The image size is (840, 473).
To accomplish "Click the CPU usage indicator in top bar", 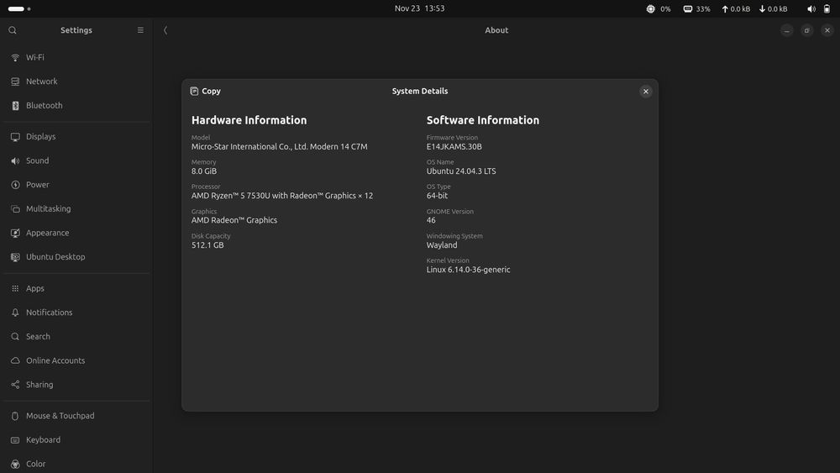I will (659, 8).
